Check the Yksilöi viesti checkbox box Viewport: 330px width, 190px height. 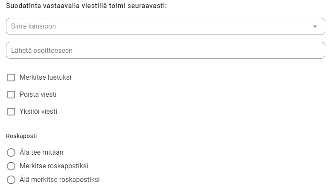pyautogui.click(x=11, y=112)
